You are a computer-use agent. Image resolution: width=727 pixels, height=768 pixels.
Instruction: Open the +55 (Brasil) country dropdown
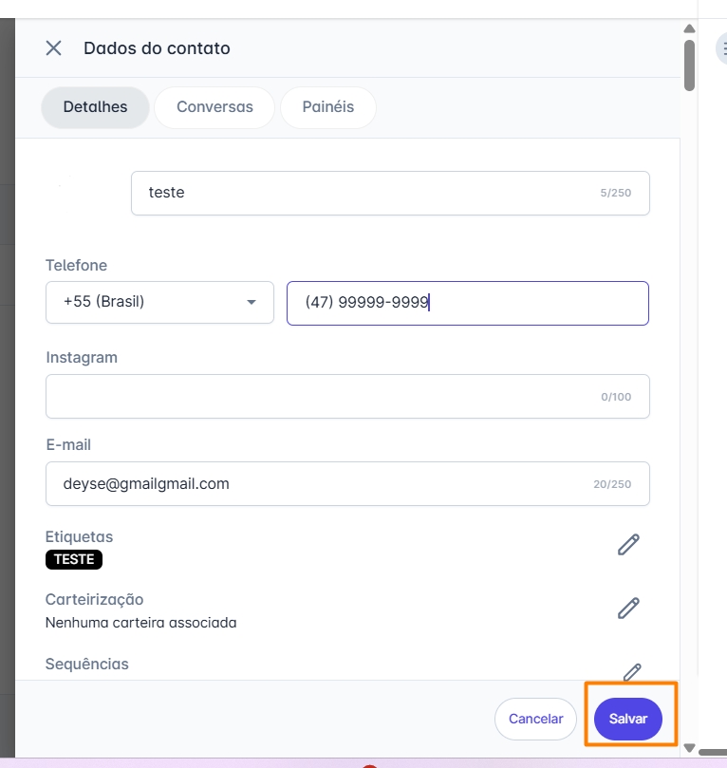159,303
